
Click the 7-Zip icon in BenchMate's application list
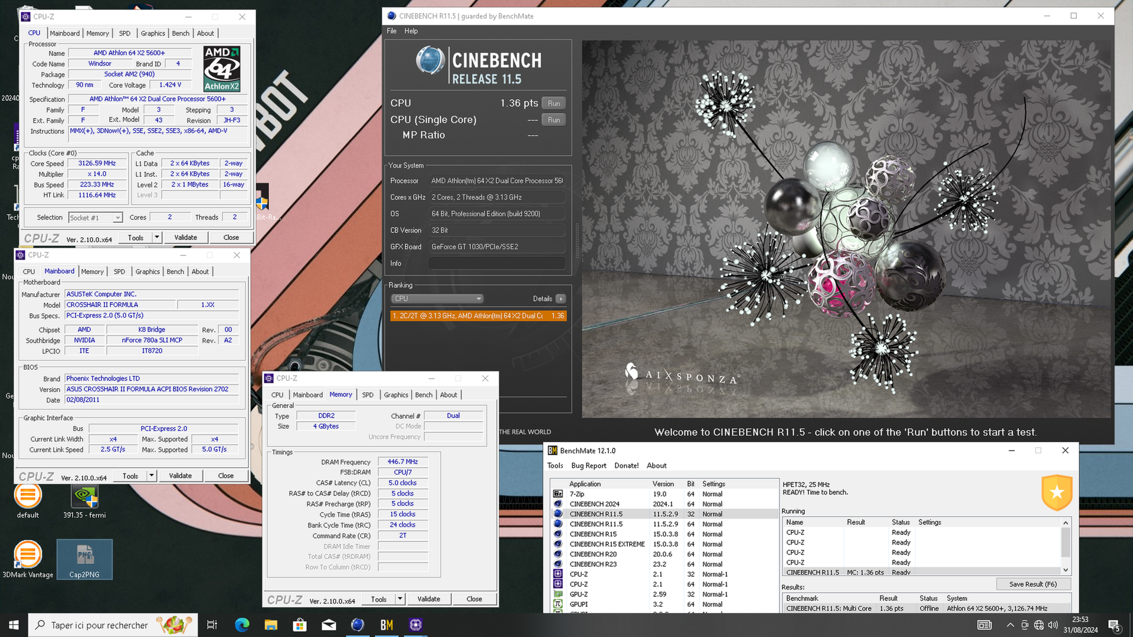[558, 494]
